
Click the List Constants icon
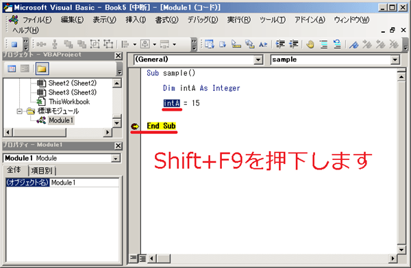click(223, 44)
